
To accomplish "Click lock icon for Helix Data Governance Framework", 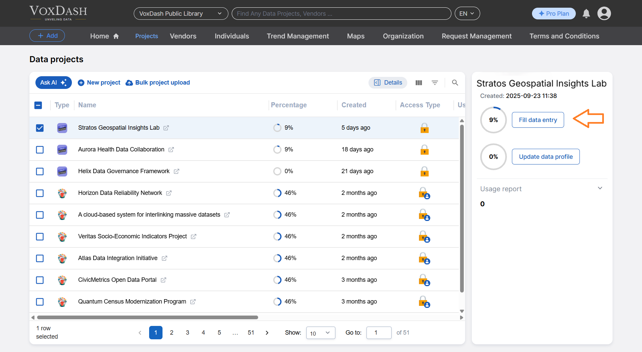I will [x=424, y=171].
